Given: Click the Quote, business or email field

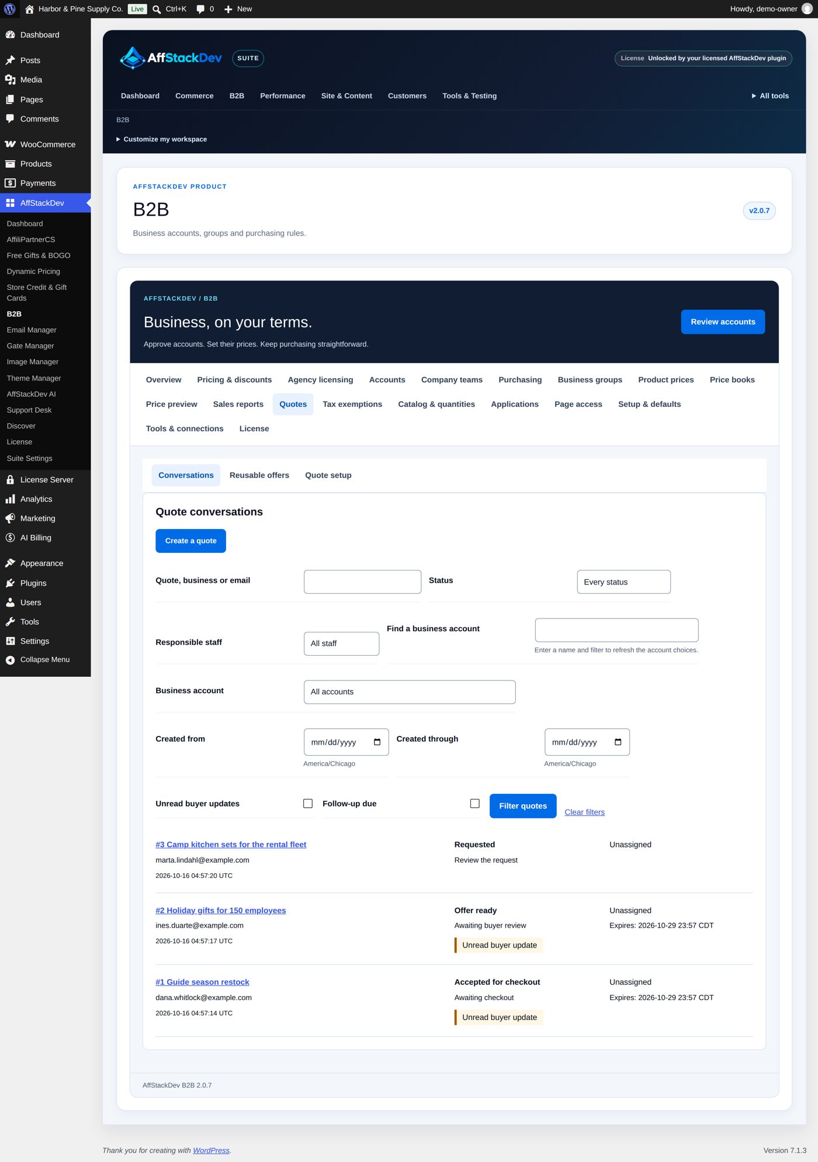Looking at the screenshot, I should pyautogui.click(x=362, y=582).
